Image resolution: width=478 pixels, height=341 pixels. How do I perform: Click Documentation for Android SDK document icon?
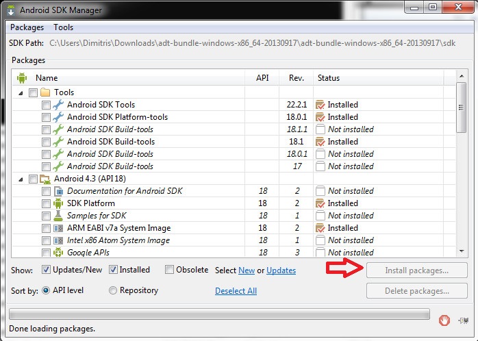(58, 191)
